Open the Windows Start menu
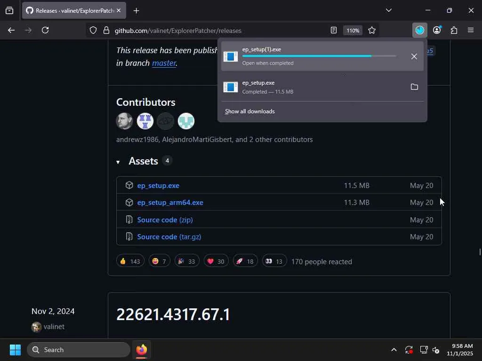482x361 pixels. [15, 350]
